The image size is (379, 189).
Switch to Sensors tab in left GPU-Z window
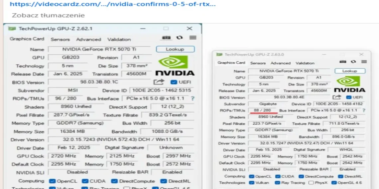[60, 39]
